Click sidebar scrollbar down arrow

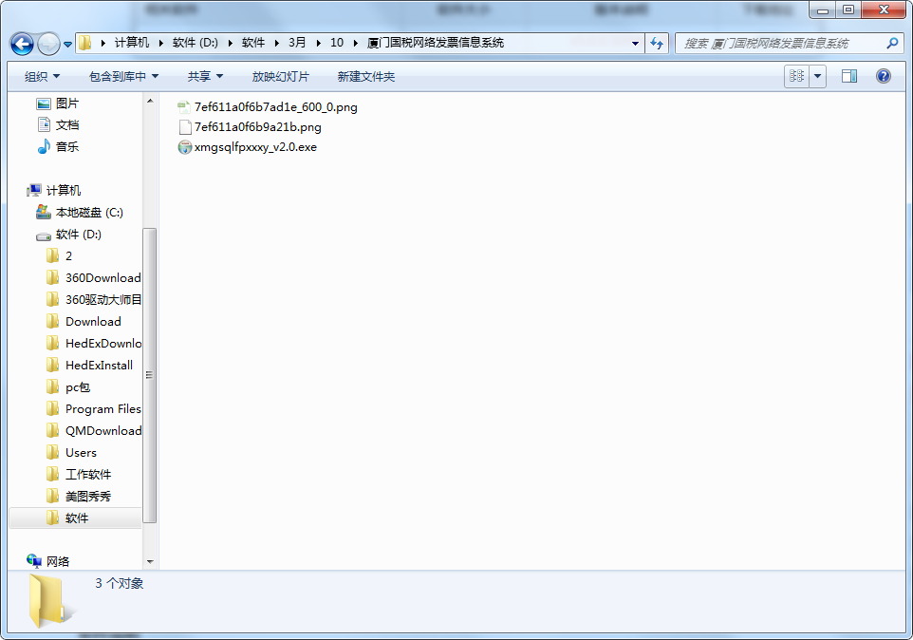point(150,562)
